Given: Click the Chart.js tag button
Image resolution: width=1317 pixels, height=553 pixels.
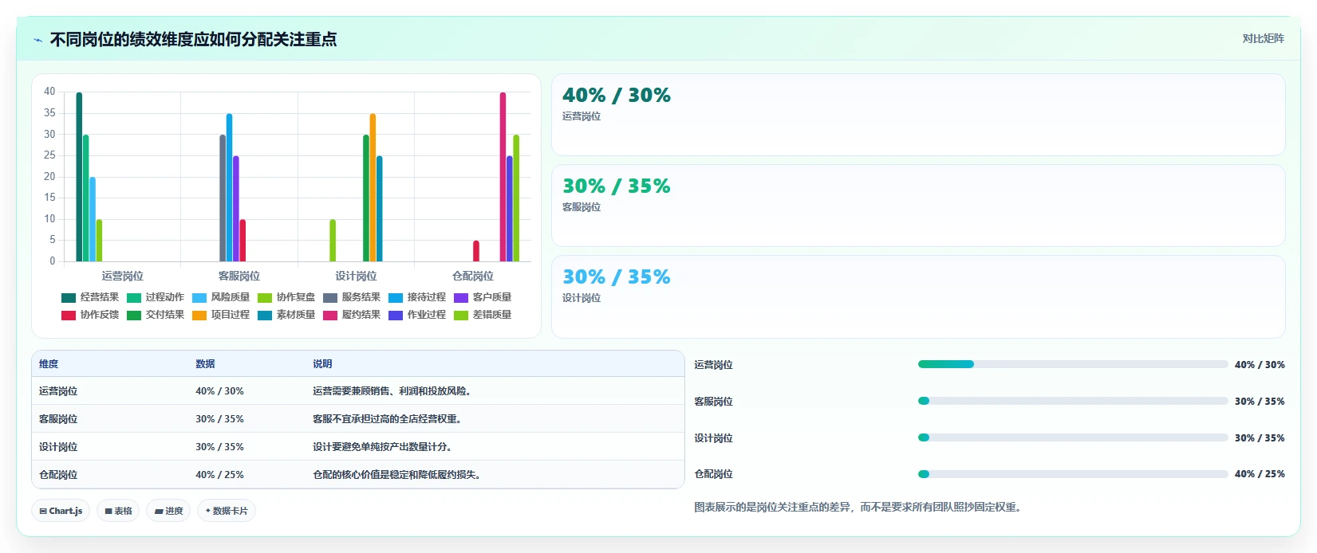Looking at the screenshot, I should 61,511.
